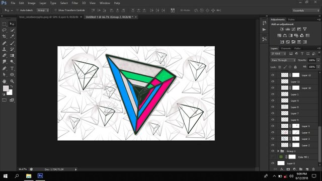Add a Brightness/Contrast adjustment
This screenshot has width=322, height=181.
[x=282, y=29]
